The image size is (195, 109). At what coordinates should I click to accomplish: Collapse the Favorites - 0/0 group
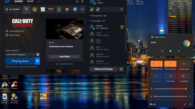coord(90,16)
